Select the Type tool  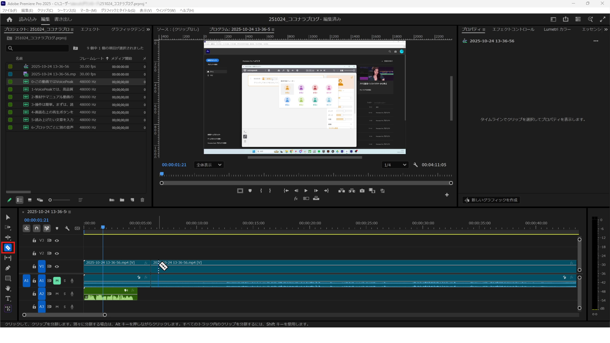(x=8, y=299)
